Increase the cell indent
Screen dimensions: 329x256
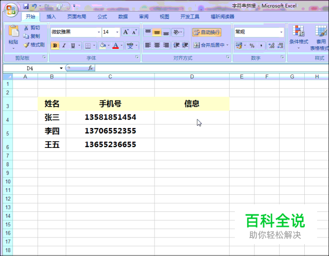click(185, 45)
